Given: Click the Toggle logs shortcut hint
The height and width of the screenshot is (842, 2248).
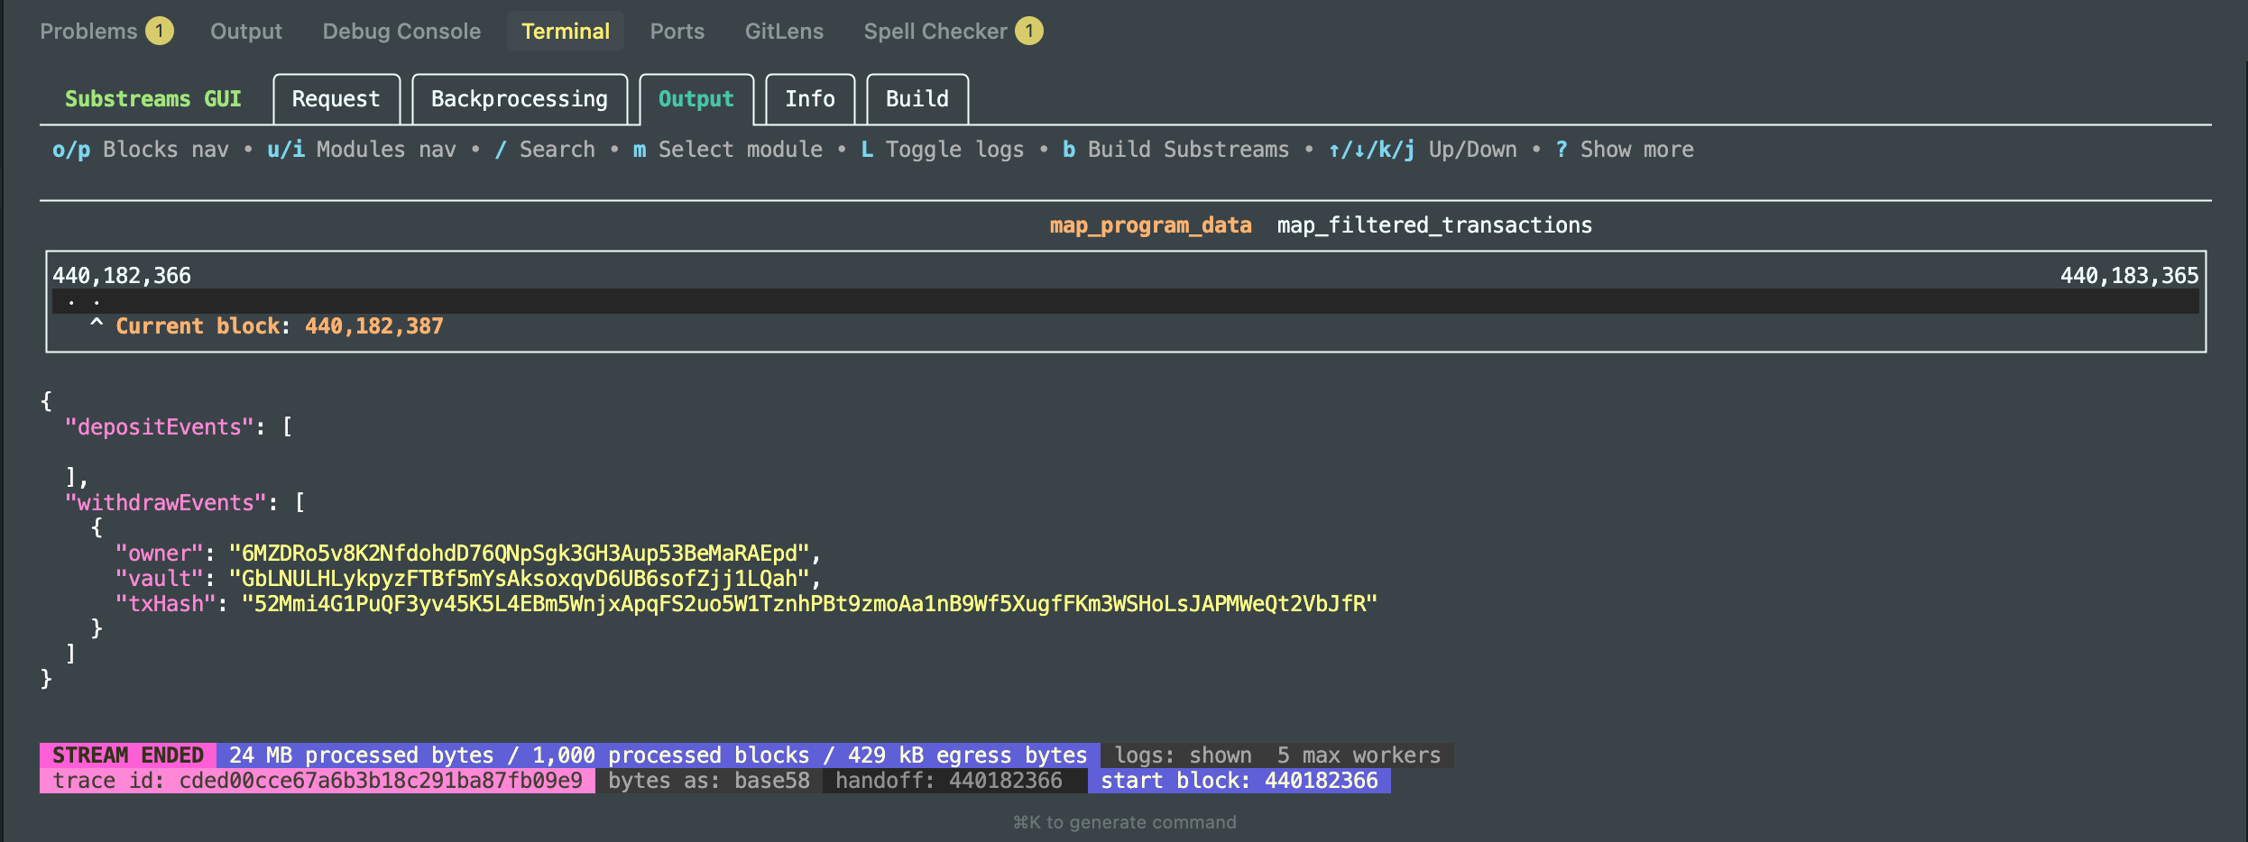Looking at the screenshot, I should pyautogui.click(x=943, y=150).
